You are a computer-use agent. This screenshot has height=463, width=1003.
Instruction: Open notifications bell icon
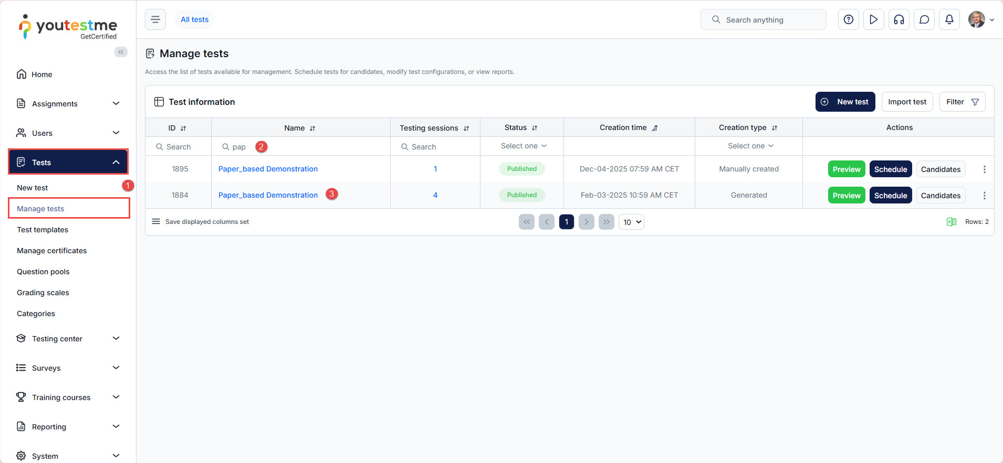949,19
